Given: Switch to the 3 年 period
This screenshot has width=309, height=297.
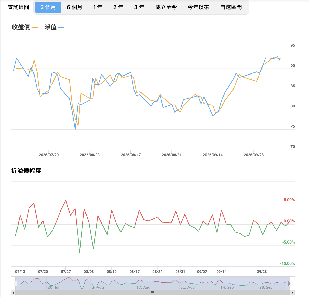Looking at the screenshot, I should [x=139, y=7].
